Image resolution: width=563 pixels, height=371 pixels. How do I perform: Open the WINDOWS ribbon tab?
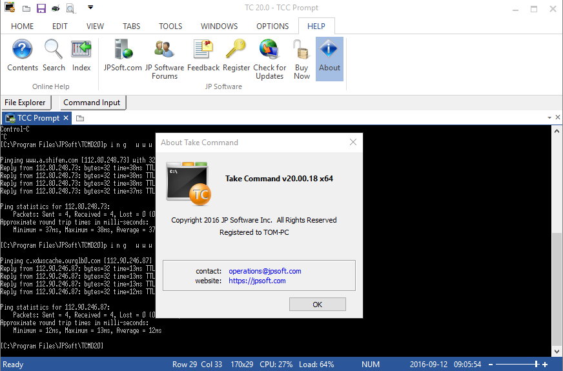219,26
